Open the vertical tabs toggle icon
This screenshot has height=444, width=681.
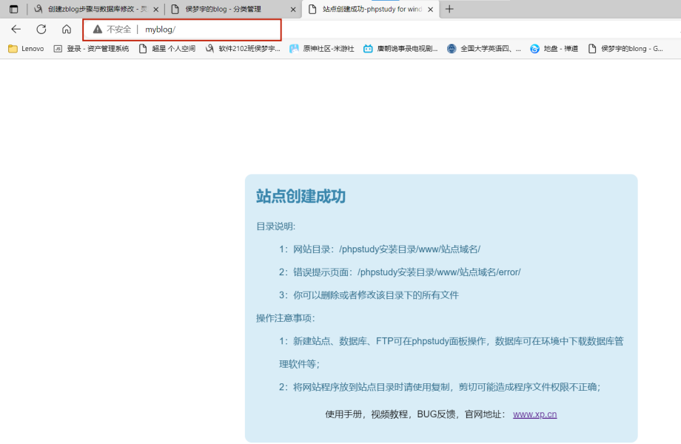pos(13,9)
